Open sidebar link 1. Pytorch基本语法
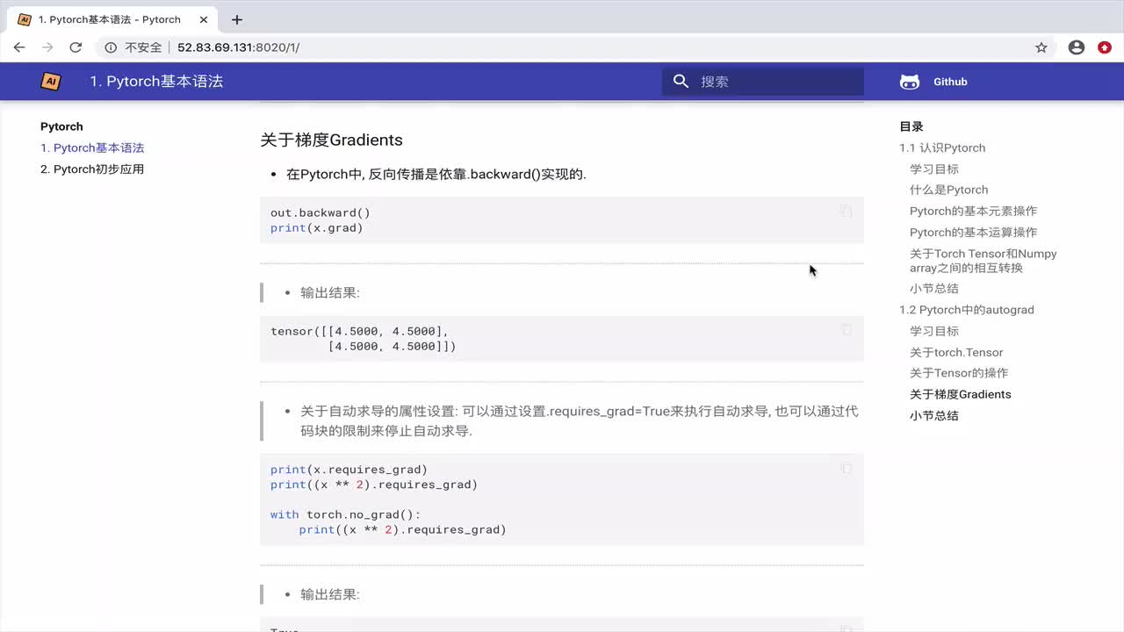This screenshot has height=632, width=1124. click(x=92, y=147)
